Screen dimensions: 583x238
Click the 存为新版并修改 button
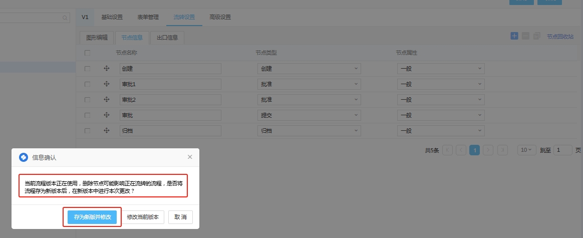[92, 217]
